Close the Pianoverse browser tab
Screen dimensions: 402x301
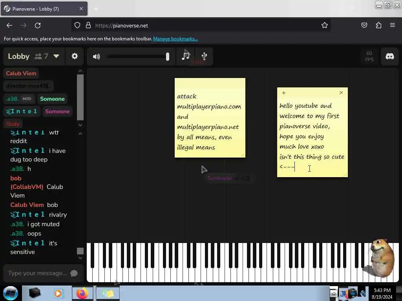(x=81, y=9)
